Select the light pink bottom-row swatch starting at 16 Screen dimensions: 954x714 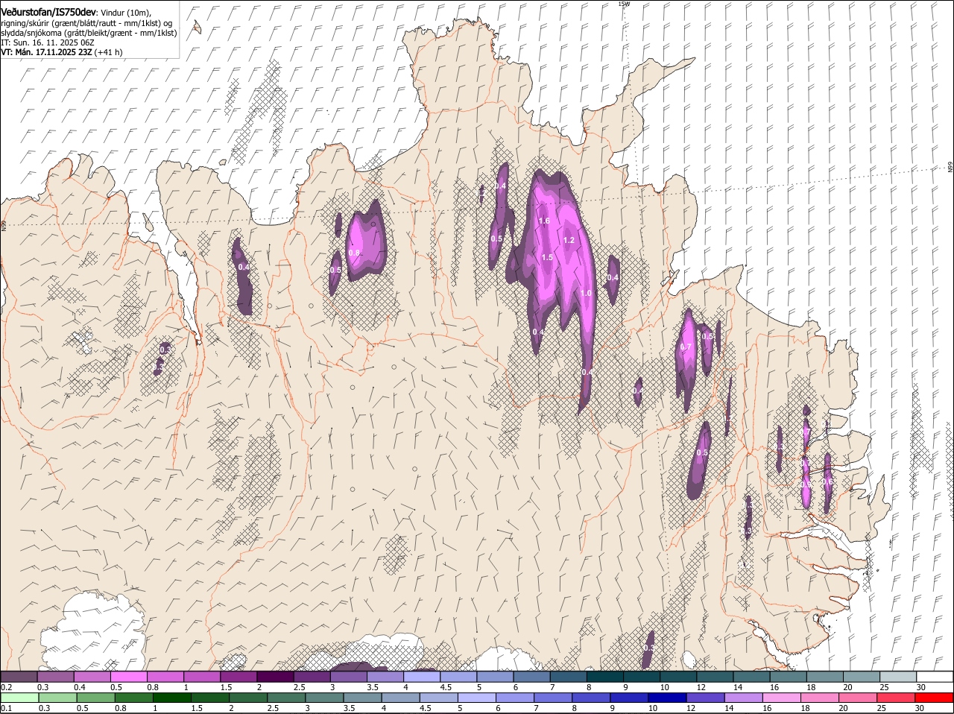[x=781, y=698]
